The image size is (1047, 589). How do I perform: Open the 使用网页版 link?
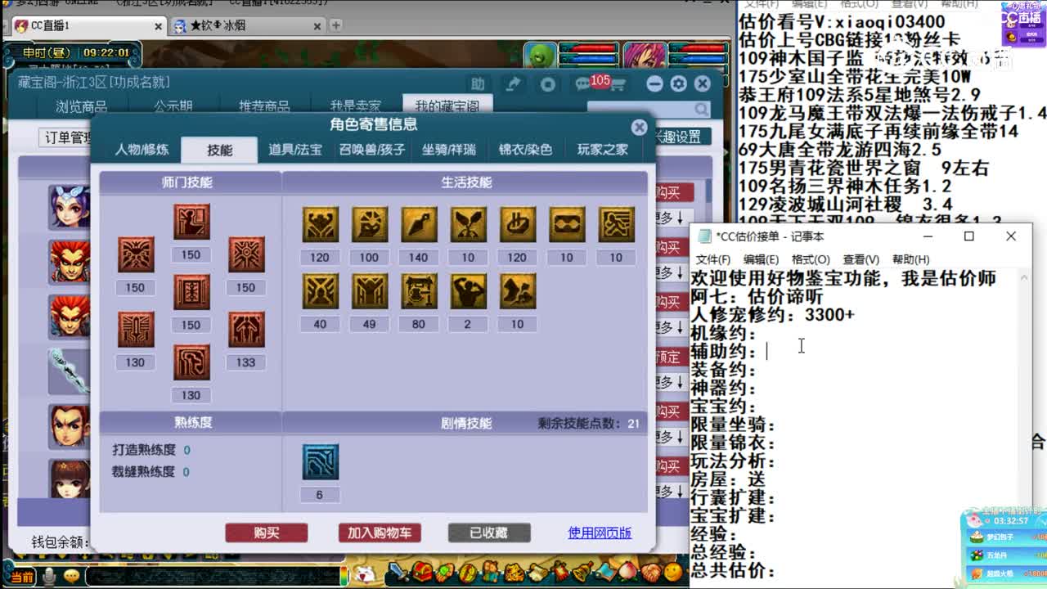pyautogui.click(x=600, y=533)
